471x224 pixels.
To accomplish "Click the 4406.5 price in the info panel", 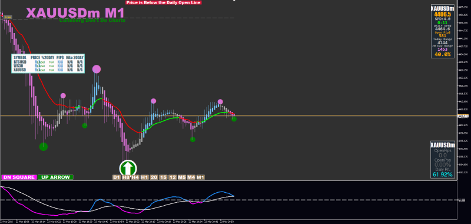I will (443, 14).
